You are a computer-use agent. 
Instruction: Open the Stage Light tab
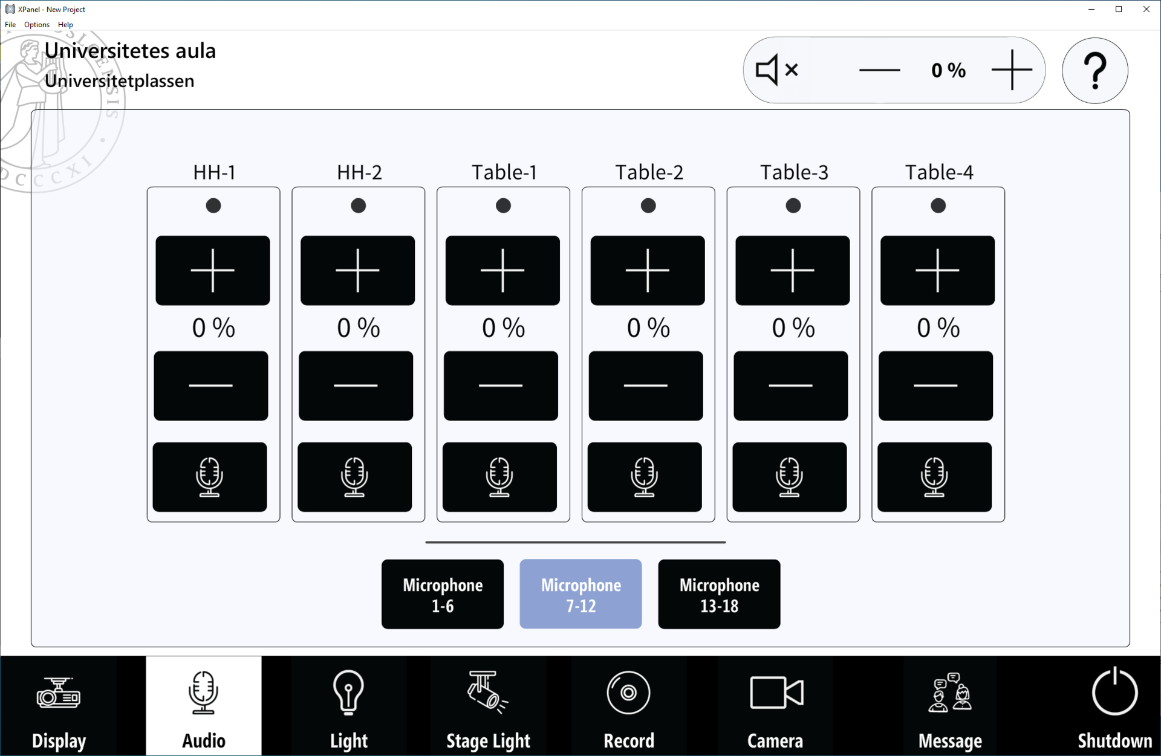click(488, 706)
